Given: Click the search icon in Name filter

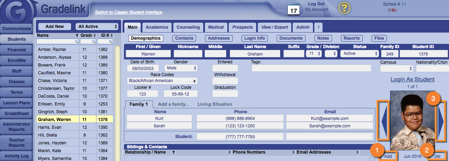Looking at the screenshot, I should pos(76,42).
